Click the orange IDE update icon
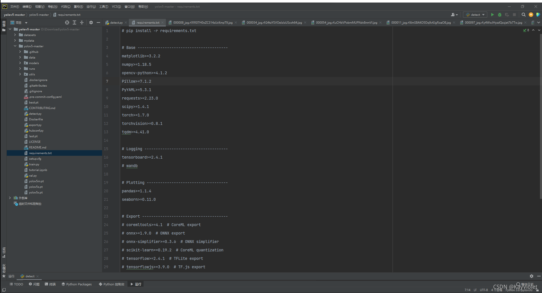542x293 pixels. point(531,15)
